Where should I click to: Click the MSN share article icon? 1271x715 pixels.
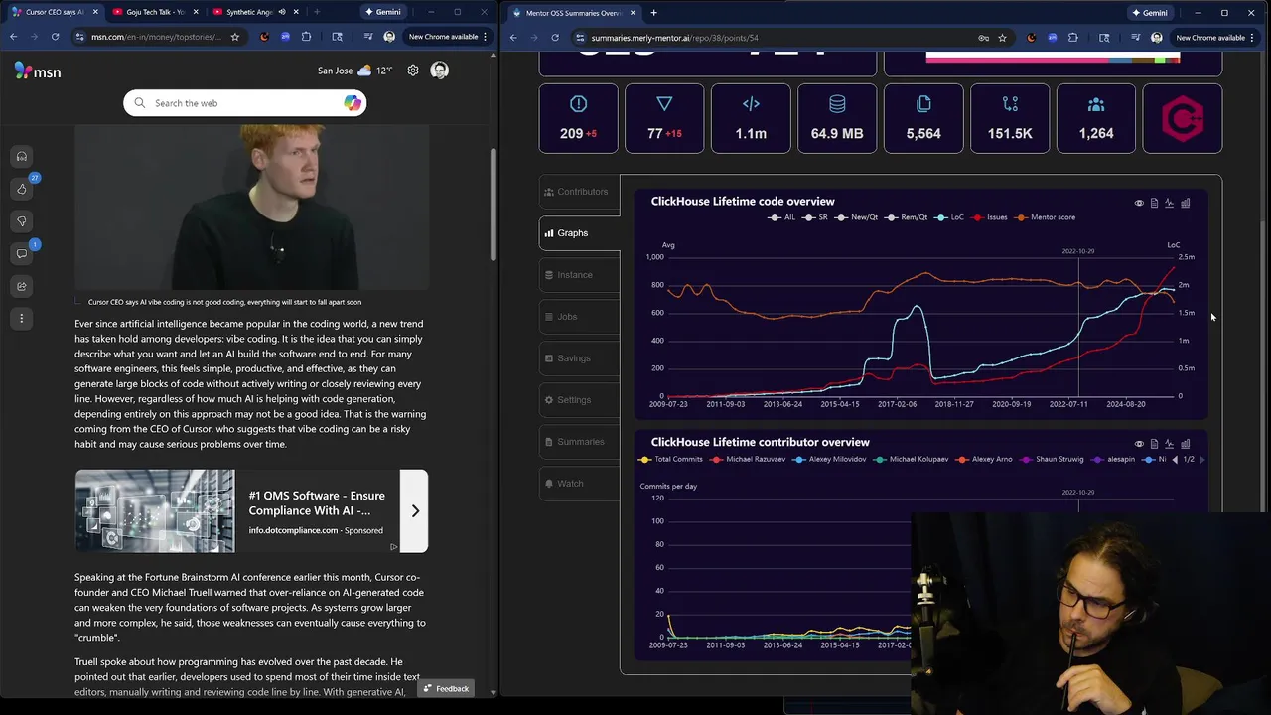pyautogui.click(x=21, y=286)
